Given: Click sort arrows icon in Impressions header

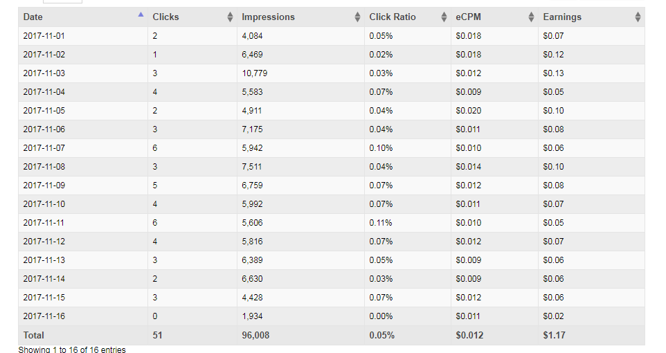Looking at the screenshot, I should 357,17.
